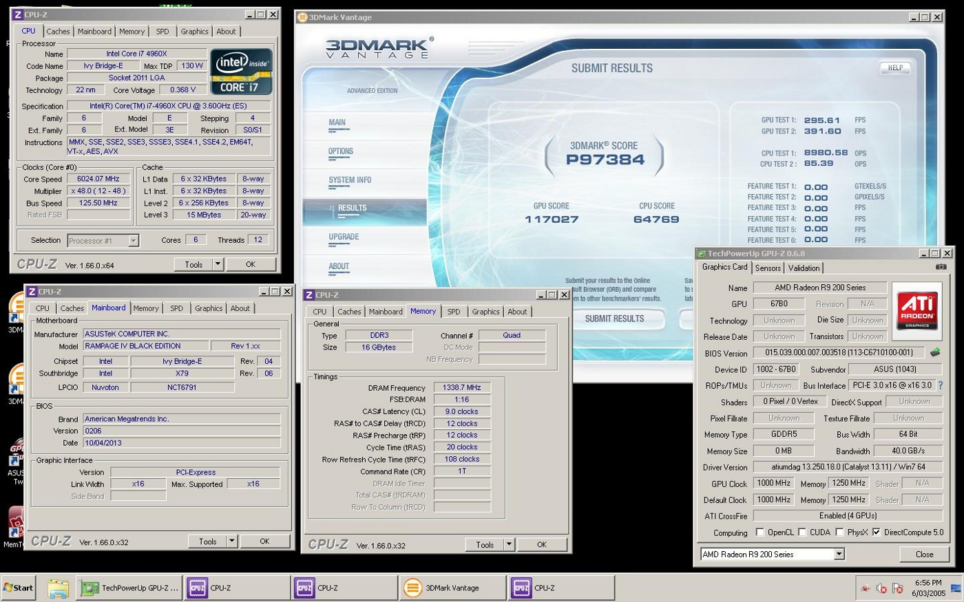
Task: Uncheck the DirectCompute 5.0 checkbox
Action: coord(877,532)
